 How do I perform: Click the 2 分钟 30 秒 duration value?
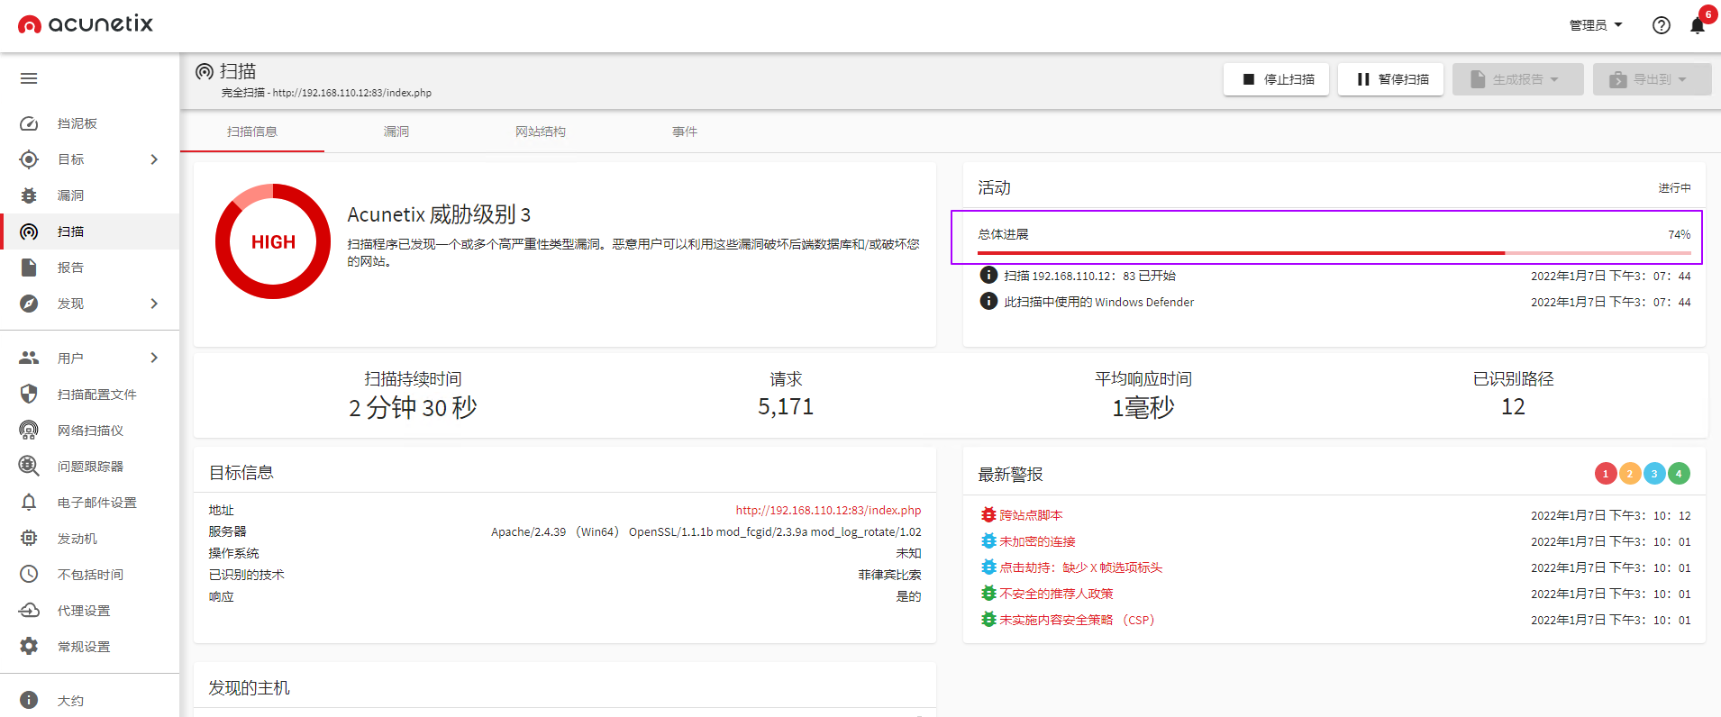click(x=413, y=408)
